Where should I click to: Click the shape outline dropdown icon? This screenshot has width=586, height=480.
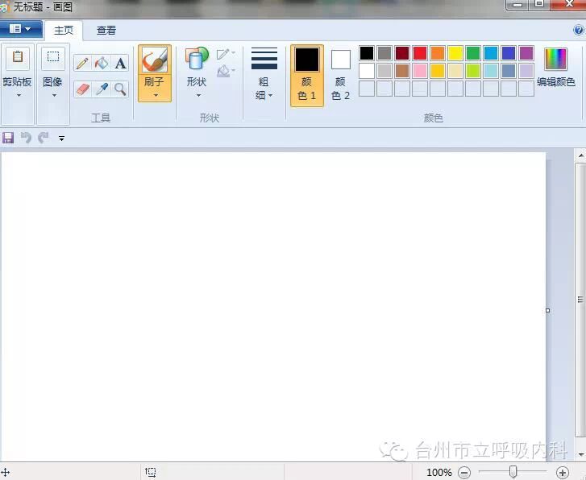[x=226, y=54]
